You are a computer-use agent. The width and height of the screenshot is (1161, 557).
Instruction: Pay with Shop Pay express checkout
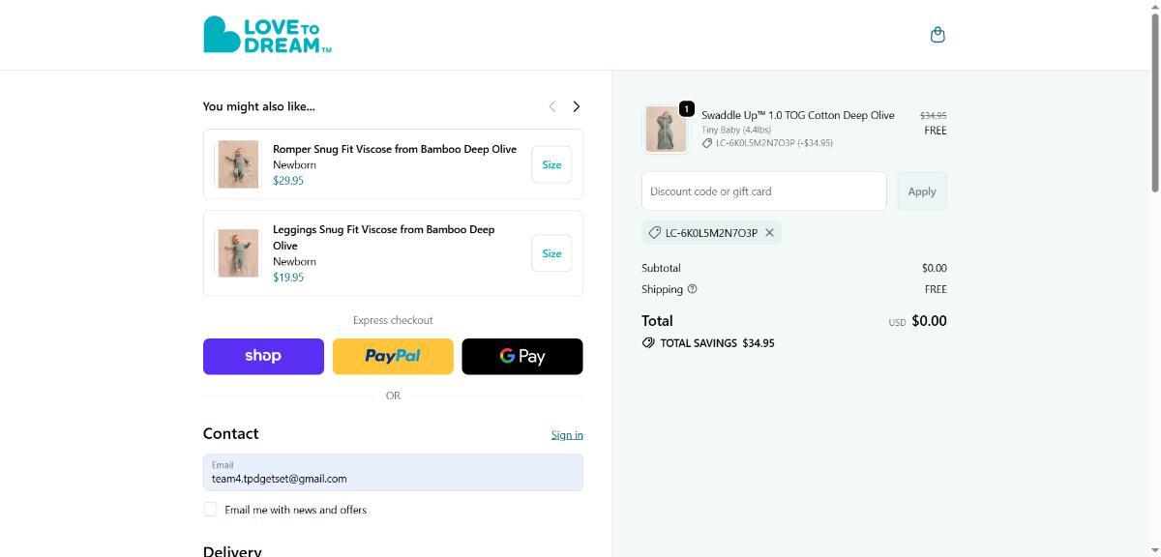click(x=263, y=356)
